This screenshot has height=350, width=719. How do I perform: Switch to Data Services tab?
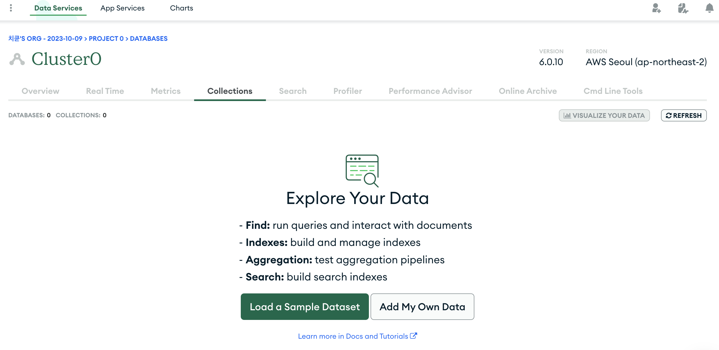(x=58, y=8)
